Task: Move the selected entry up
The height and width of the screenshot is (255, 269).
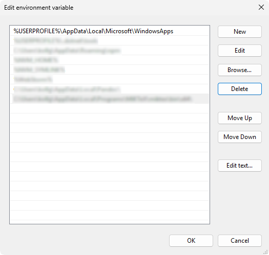Action: pyautogui.click(x=240, y=118)
